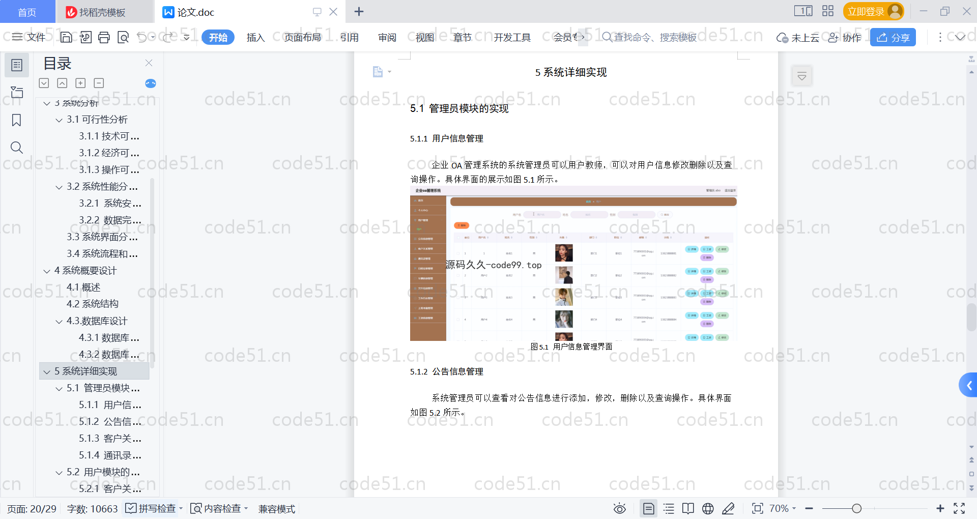Switch to page layout view icon
This screenshot has width=977, height=519.
pos(649,508)
